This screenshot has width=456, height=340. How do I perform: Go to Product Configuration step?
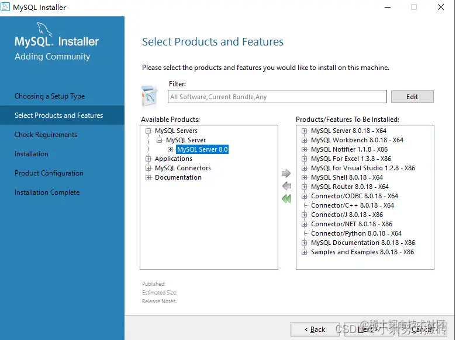point(49,173)
